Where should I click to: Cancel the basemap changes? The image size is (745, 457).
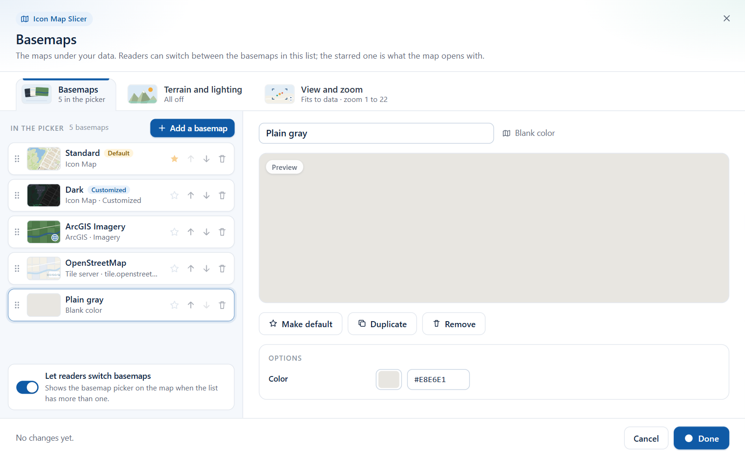click(x=646, y=438)
